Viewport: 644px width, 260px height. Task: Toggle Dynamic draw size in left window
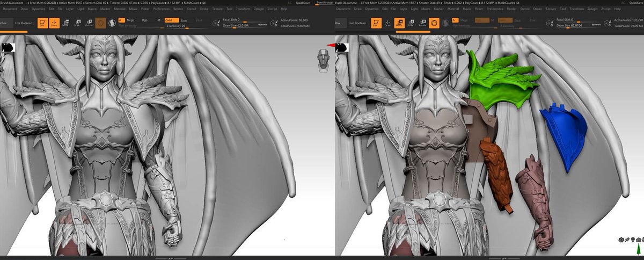pos(263,25)
